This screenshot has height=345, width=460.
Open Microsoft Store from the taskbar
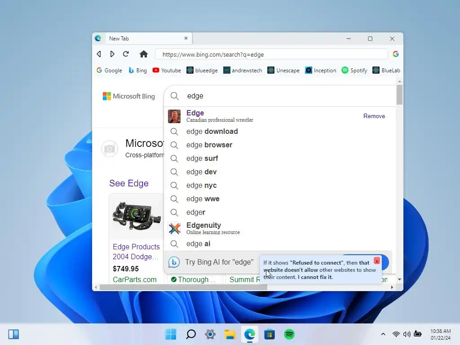point(270,334)
